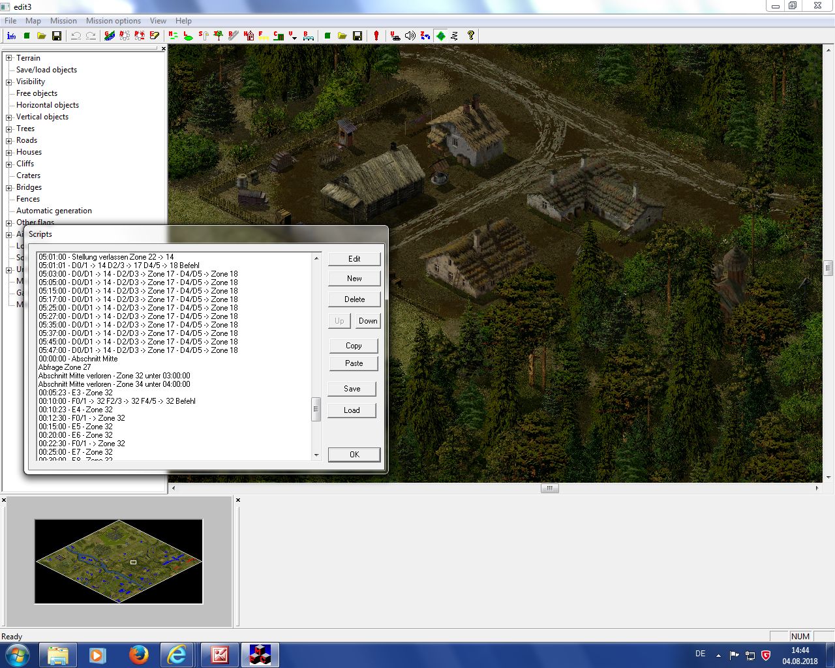The image size is (835, 668).
Task: Click the Undo arrow icon
Action: coord(76,36)
